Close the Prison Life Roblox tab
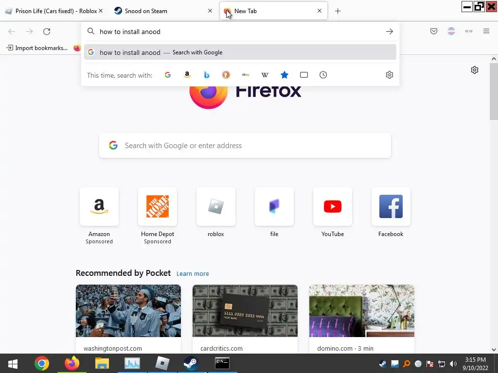This screenshot has width=498, height=373. point(101,11)
